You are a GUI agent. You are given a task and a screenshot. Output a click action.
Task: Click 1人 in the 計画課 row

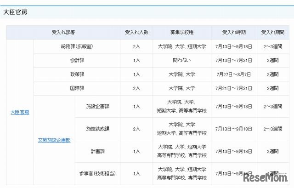(x=137, y=151)
